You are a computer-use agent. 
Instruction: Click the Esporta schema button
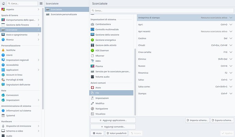tap(222, 120)
